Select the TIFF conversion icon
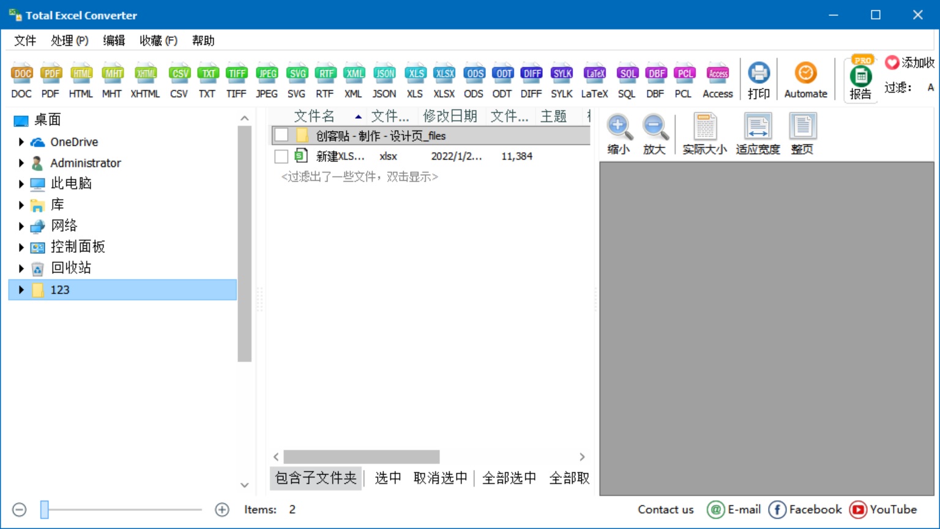Viewport: 940px width, 529px height. point(236,80)
